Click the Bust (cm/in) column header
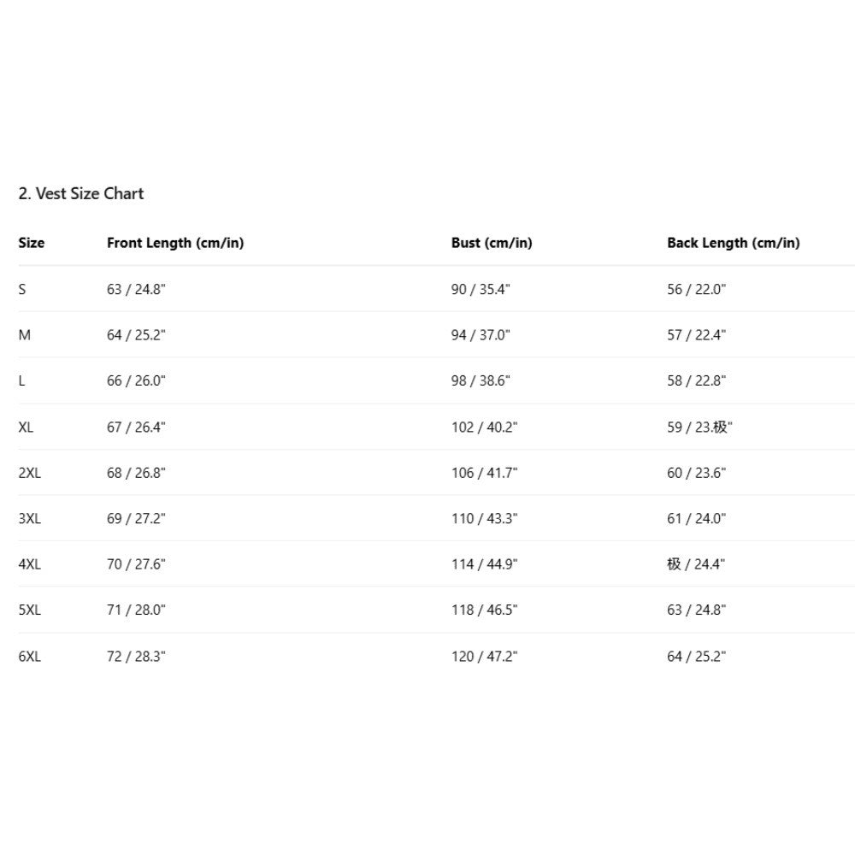This screenshot has height=855, width=855. tap(492, 243)
